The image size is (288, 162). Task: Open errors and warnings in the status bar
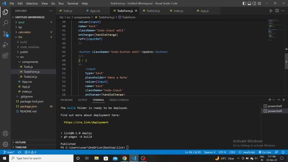[31, 152]
